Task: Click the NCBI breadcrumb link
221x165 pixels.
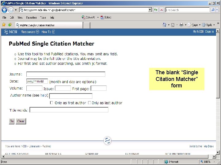Action: (x=24, y=146)
